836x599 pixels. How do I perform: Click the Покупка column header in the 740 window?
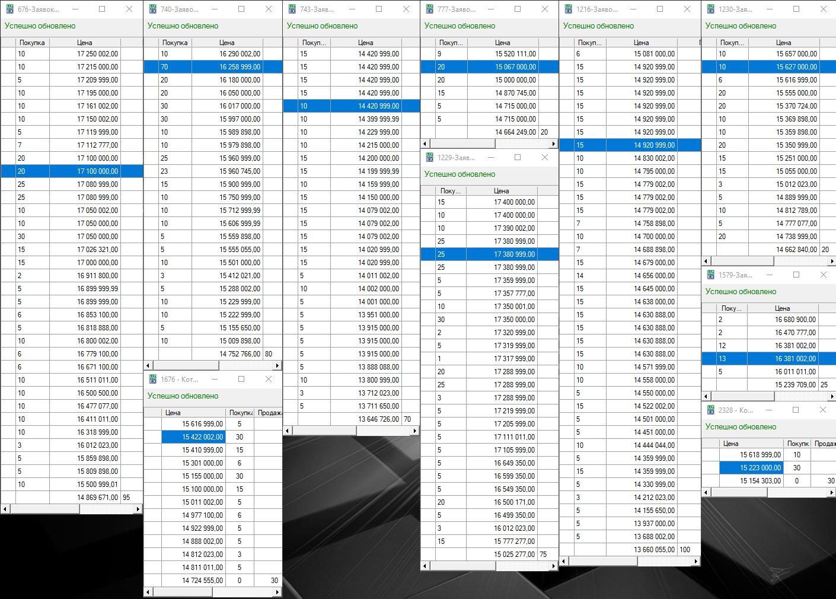[x=175, y=43]
